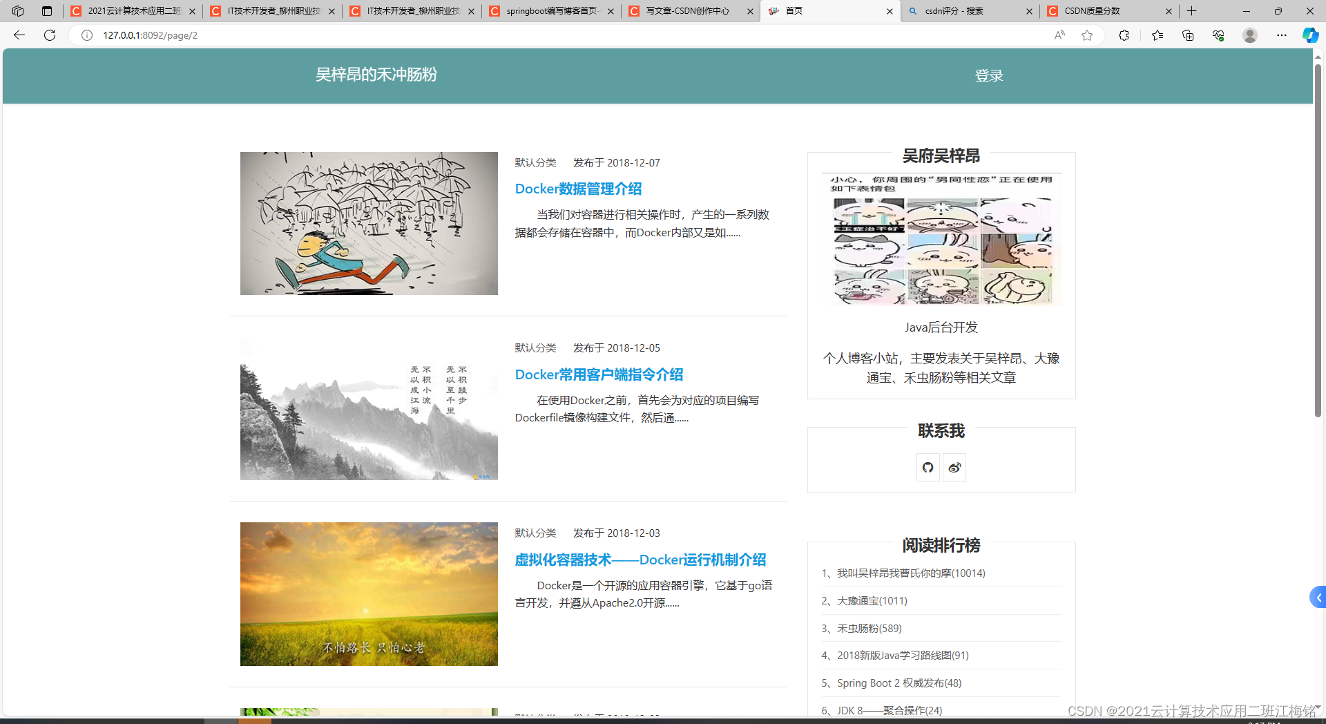This screenshot has width=1326, height=724.
Task: Open 虚拟化容器技术——Docker运行机制介绍 article
Action: [640, 560]
